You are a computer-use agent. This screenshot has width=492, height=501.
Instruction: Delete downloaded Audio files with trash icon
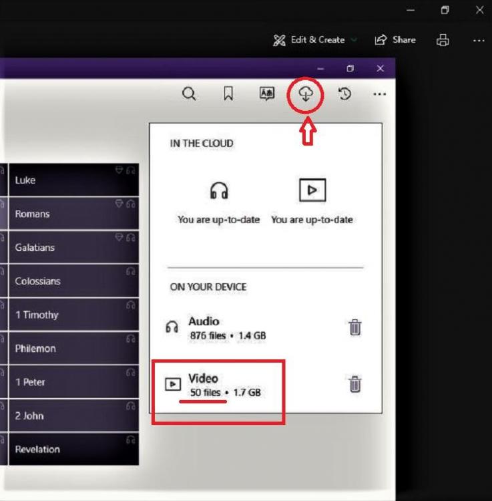355,327
